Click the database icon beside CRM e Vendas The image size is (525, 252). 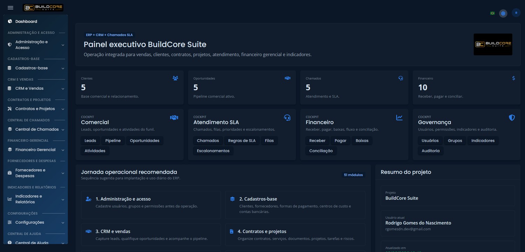pos(10,88)
